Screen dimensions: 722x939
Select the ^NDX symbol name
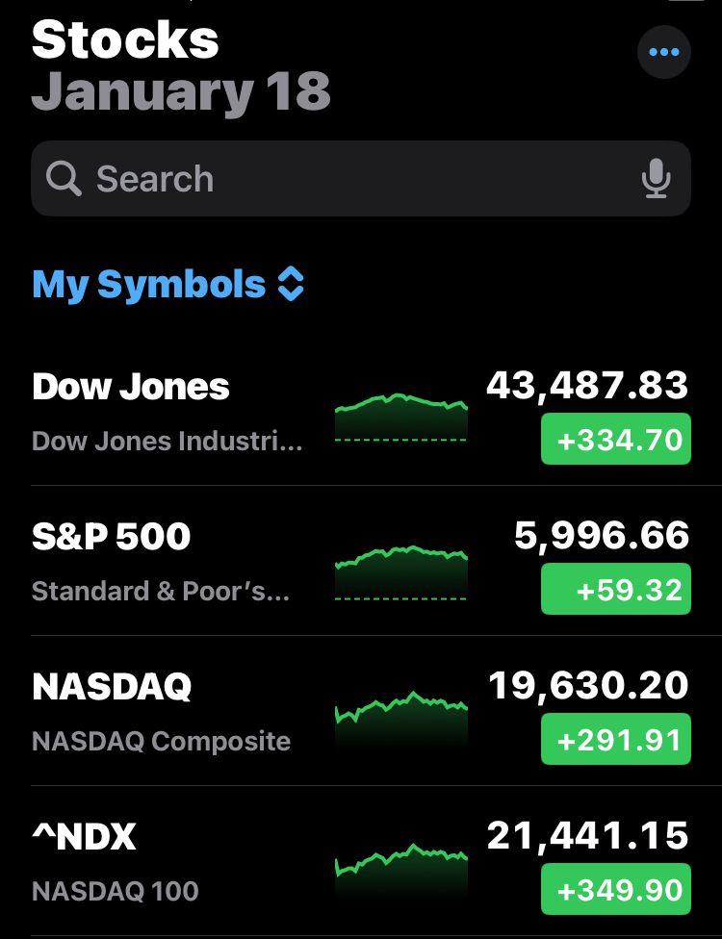(x=85, y=837)
